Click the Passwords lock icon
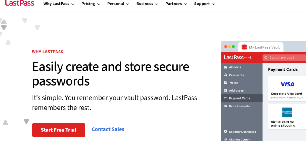 (x=226, y=75)
